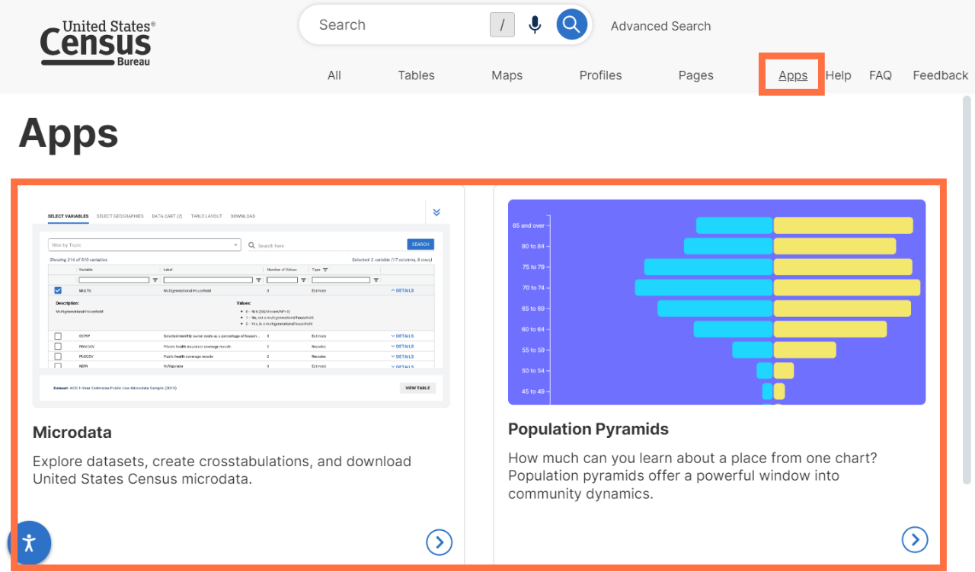
Task: Open the Population Pyramids chart thumbnail
Action: coord(717,302)
